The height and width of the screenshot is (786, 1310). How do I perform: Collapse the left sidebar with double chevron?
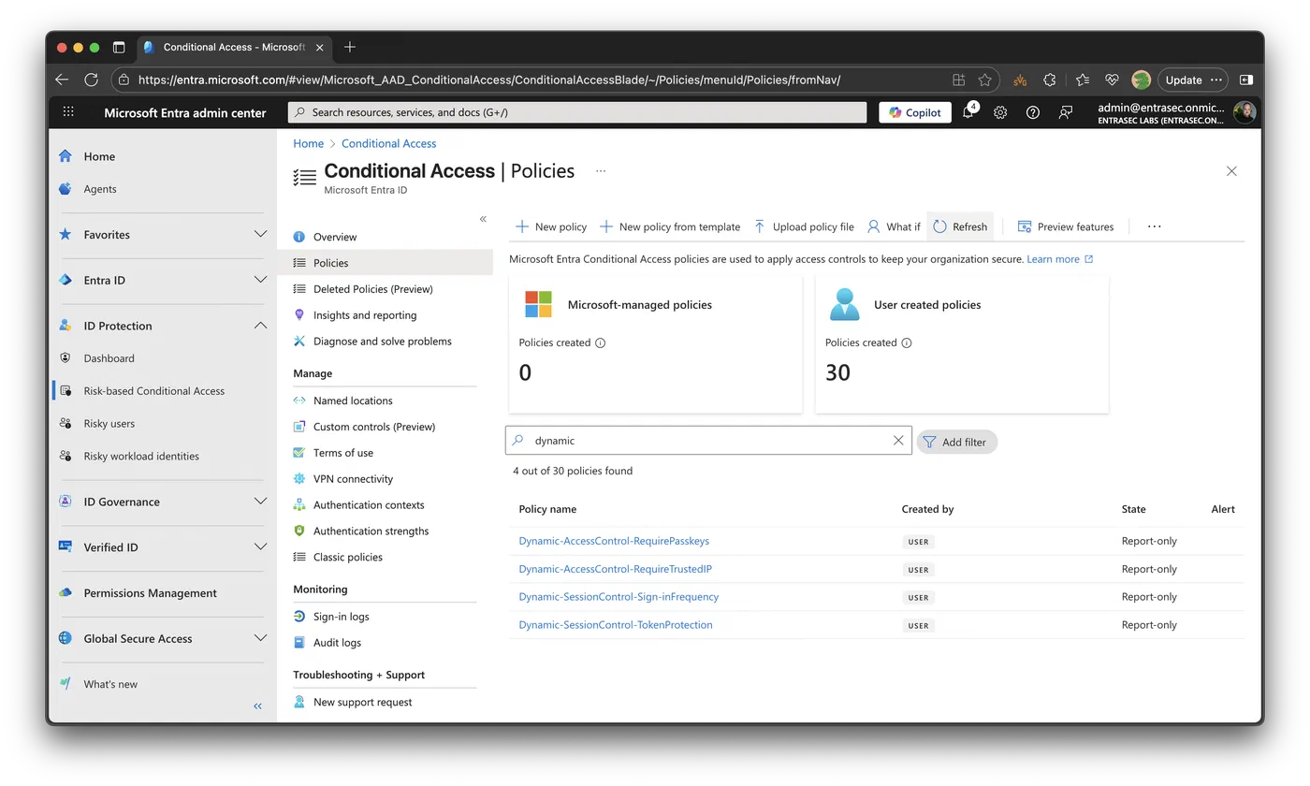point(258,706)
